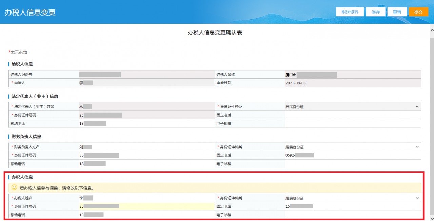Click the 法定代表人 电子邮箱 field

(353, 123)
